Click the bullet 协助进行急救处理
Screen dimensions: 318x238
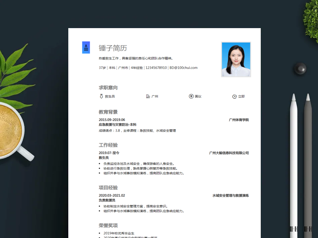pyautogui.click(x=141, y=168)
